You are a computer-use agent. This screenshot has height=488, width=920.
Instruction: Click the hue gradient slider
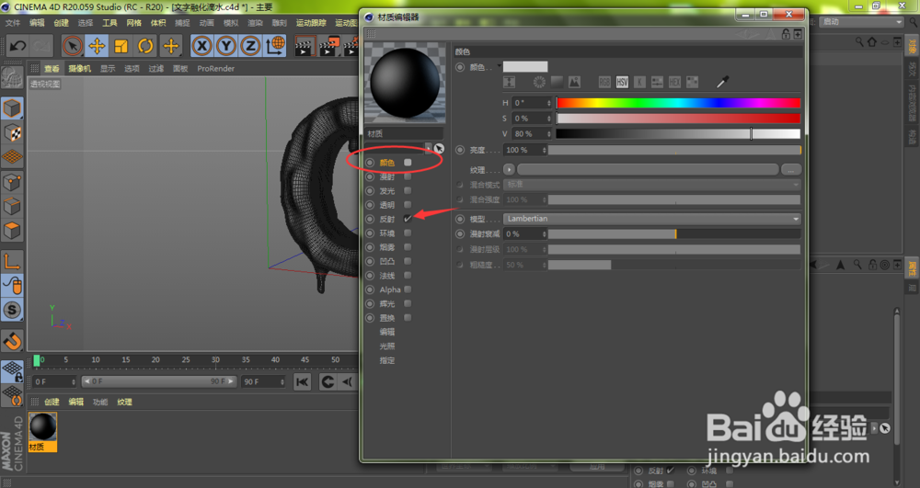pyautogui.click(x=678, y=103)
